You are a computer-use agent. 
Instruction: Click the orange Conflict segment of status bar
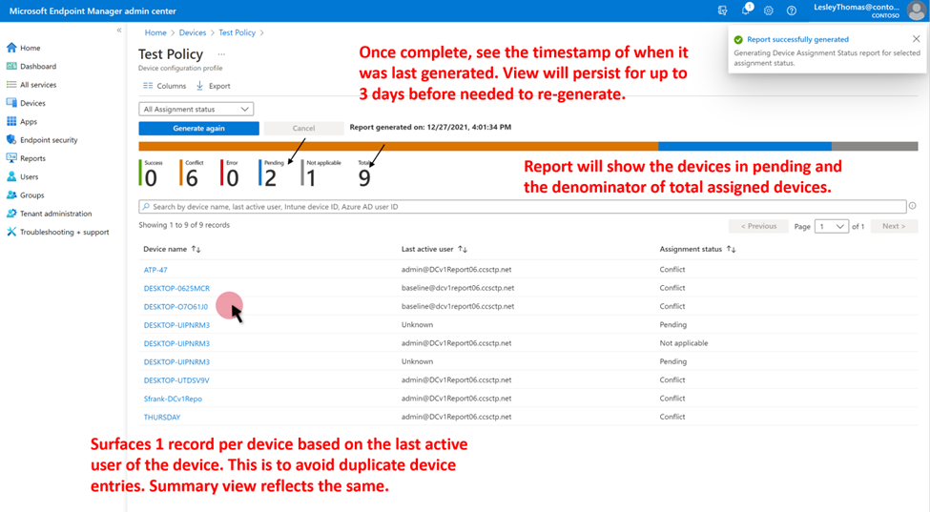(399, 147)
